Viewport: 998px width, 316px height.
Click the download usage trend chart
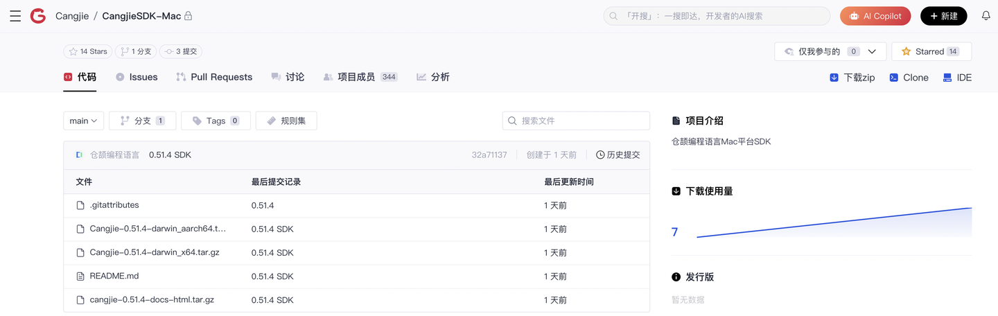click(x=834, y=223)
